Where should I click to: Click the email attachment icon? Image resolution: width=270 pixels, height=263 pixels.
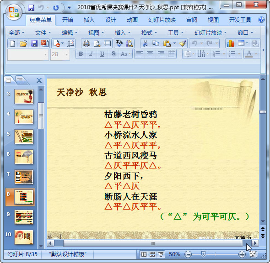tap(70, 43)
